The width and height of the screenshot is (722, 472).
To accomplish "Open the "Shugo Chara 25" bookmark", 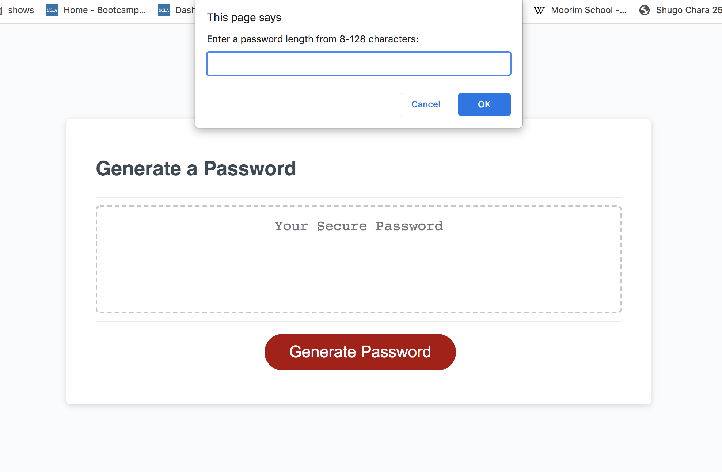I will (x=686, y=10).
